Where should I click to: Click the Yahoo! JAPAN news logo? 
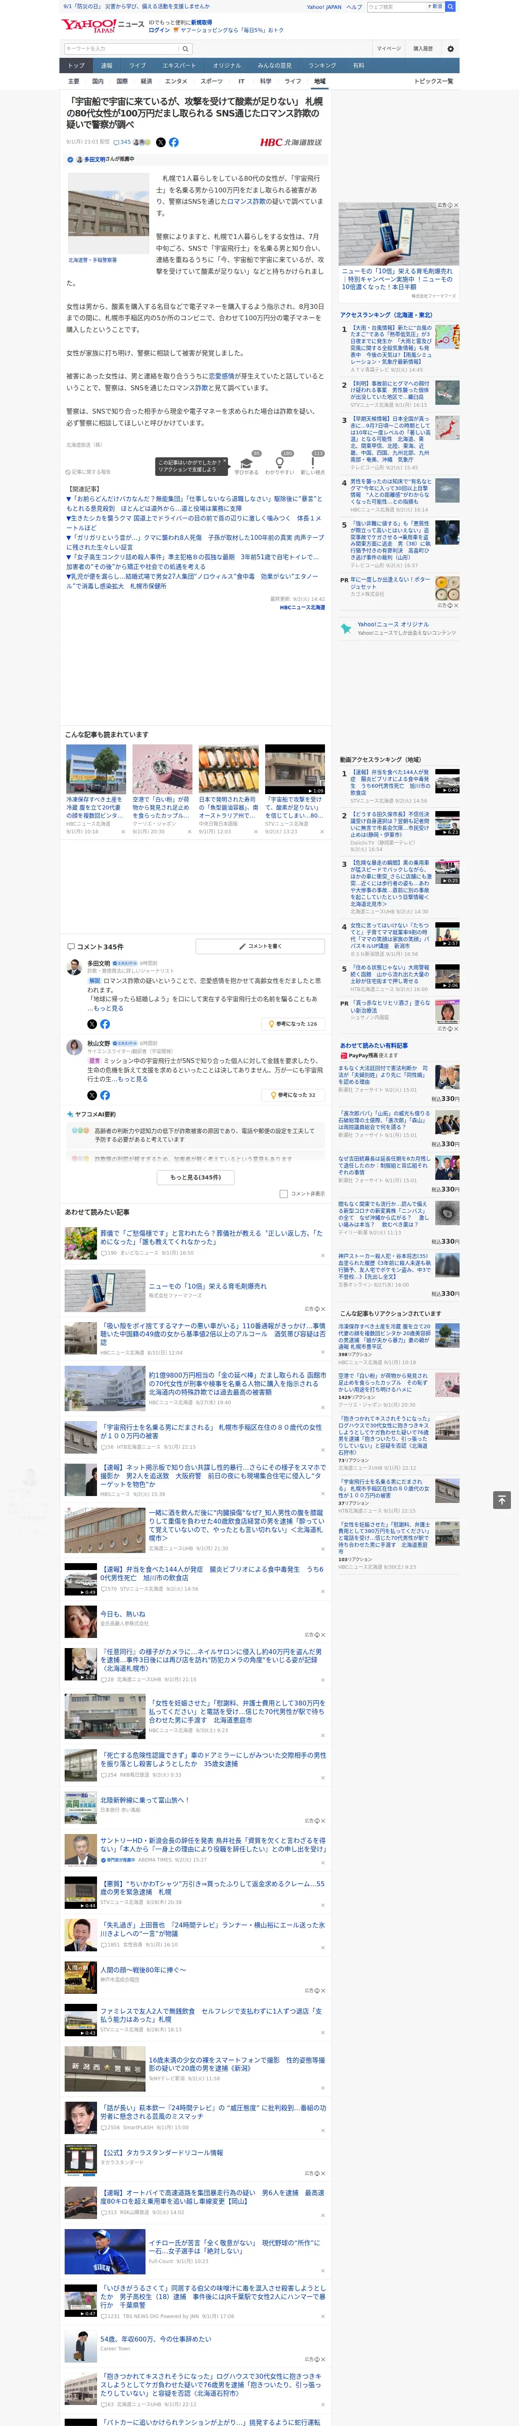[103, 25]
